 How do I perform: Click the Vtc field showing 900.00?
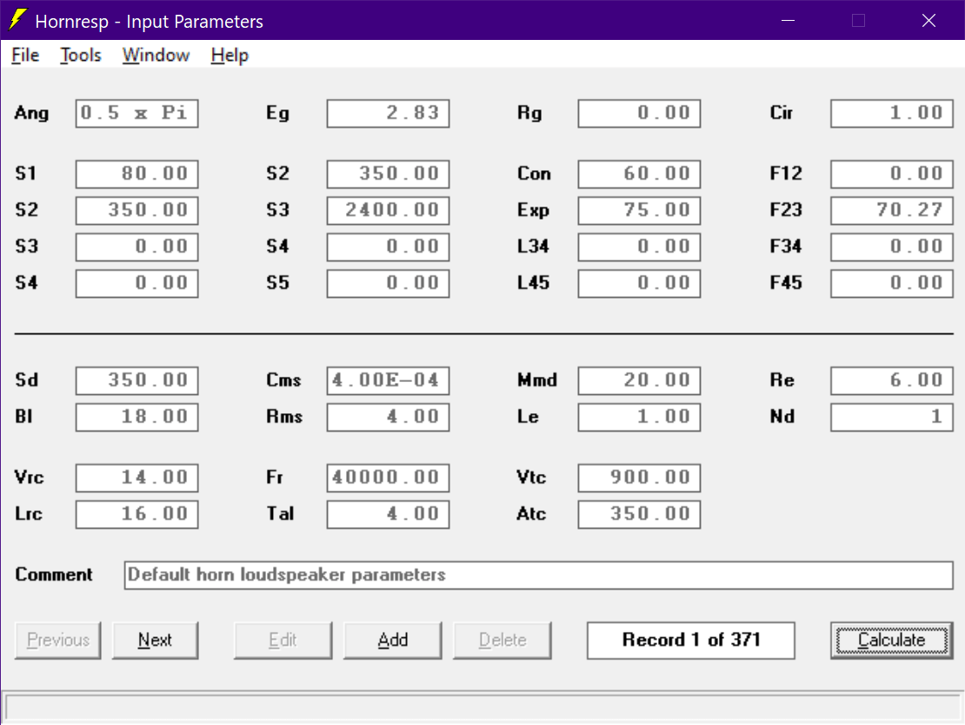[x=639, y=478]
